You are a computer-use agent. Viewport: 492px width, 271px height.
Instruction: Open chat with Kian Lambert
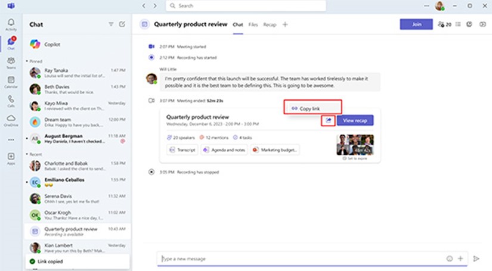click(x=77, y=248)
